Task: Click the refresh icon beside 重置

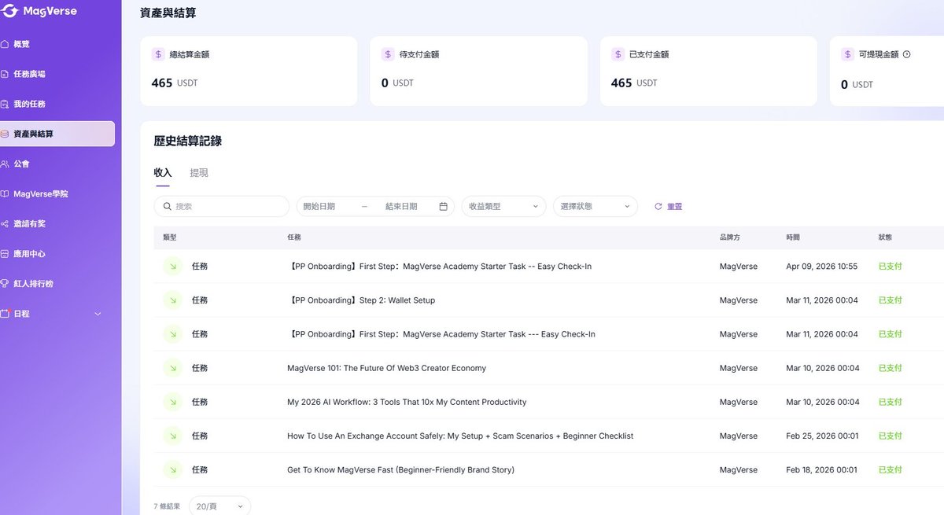Action: [658, 206]
